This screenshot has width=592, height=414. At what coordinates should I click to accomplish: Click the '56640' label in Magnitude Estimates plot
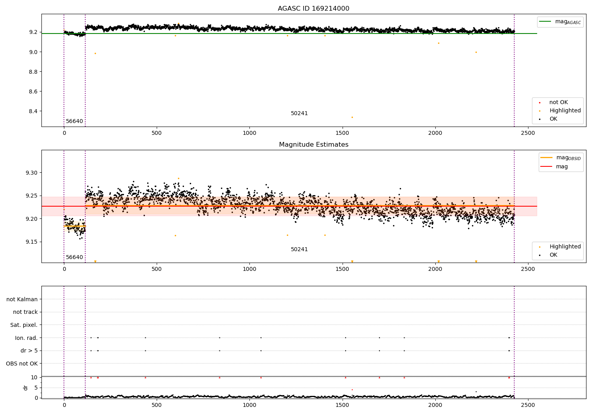(x=75, y=257)
